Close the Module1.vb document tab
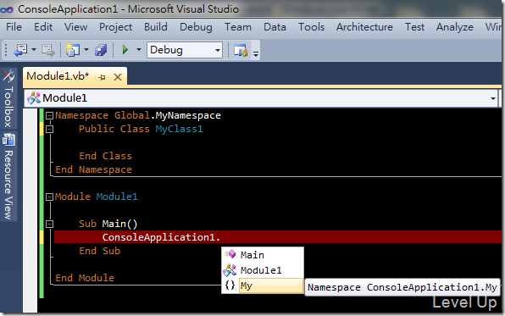 [x=118, y=77]
